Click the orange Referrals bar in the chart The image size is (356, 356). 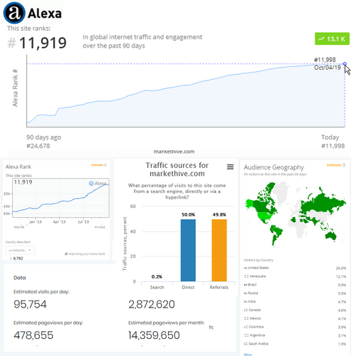pos(219,250)
